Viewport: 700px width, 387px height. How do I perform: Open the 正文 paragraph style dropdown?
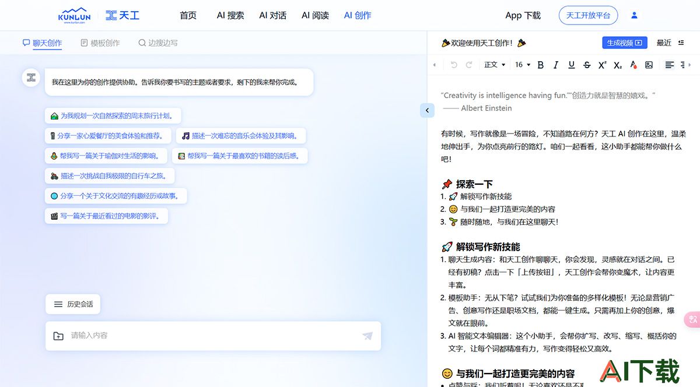495,65
